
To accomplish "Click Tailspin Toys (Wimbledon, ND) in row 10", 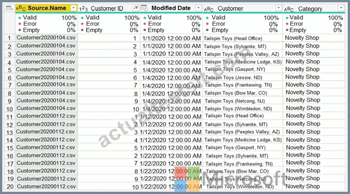I will tap(238, 109).
